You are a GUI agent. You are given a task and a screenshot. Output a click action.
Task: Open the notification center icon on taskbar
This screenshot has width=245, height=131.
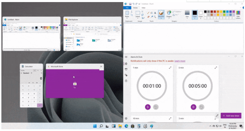pyautogui.click(x=241, y=126)
